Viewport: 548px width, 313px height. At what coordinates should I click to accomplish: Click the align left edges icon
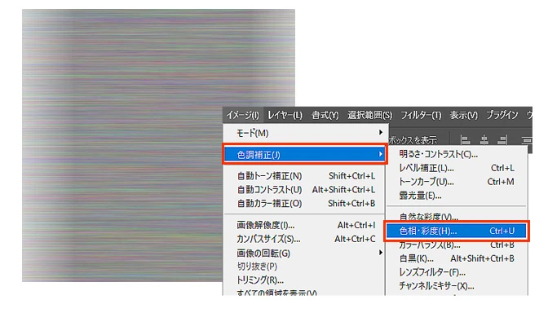(465, 140)
